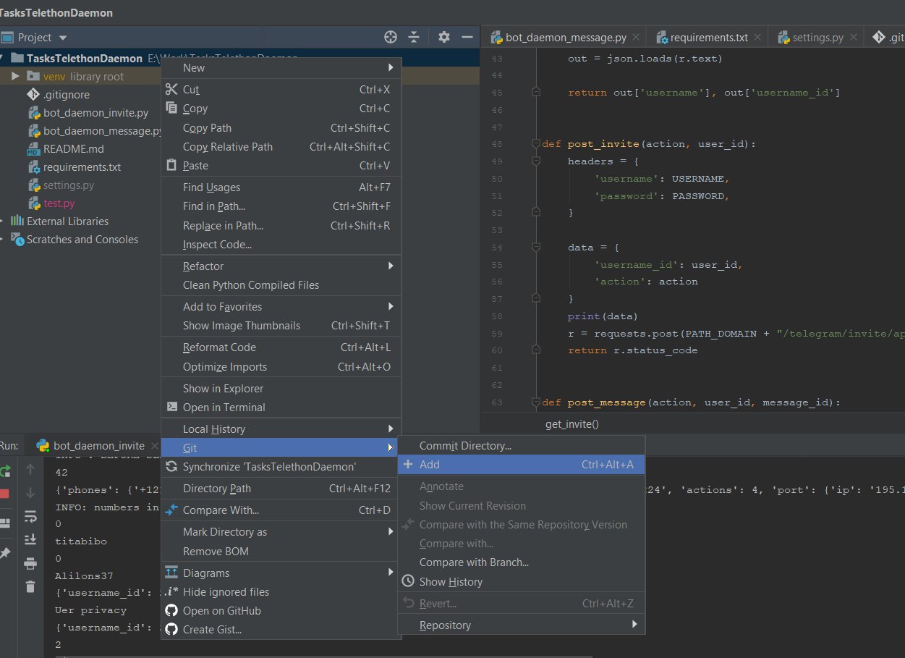The width and height of the screenshot is (905, 658).
Task: Click the red Stop button in Run panel
Action: coord(4,494)
